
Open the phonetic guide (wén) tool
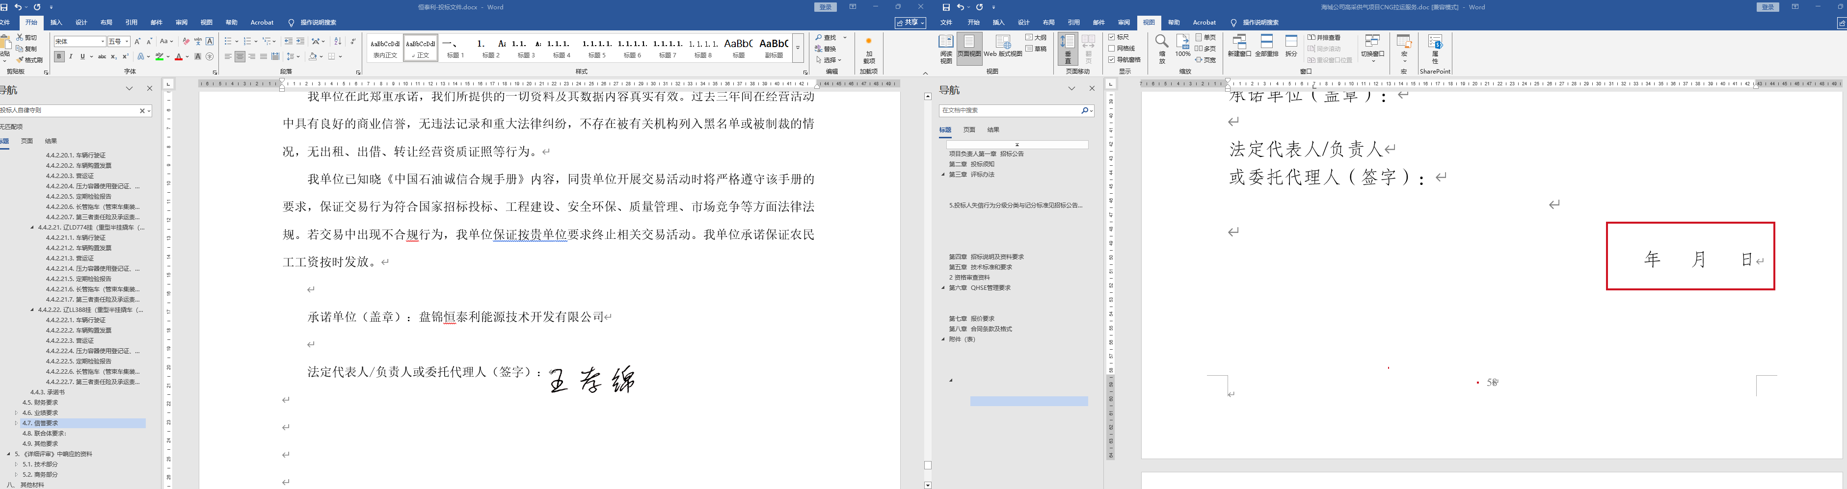pos(198,42)
